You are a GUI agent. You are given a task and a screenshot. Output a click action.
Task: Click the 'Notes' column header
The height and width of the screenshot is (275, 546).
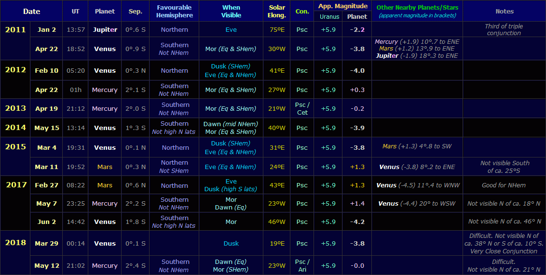pos(505,11)
